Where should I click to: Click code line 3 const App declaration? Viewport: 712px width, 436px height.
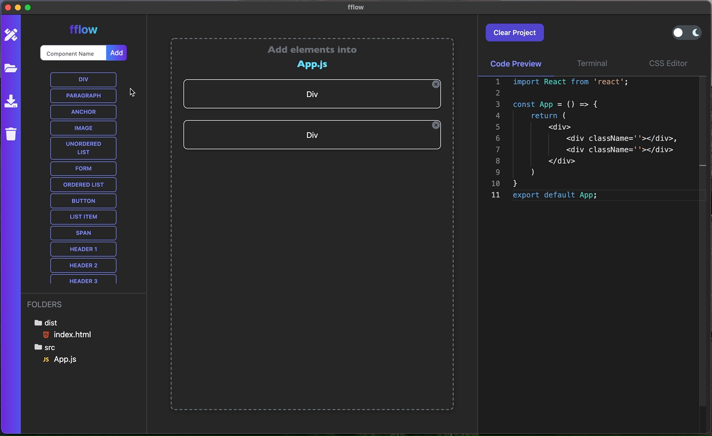(555, 104)
